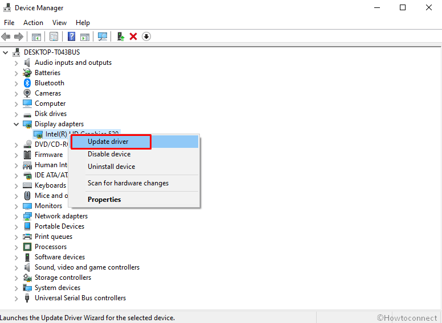442x323 pixels.
Task: Open the File menu
Action: point(9,23)
